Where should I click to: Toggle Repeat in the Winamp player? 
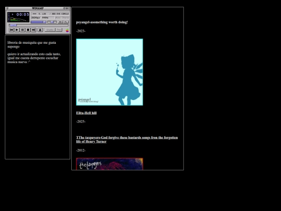point(59,30)
